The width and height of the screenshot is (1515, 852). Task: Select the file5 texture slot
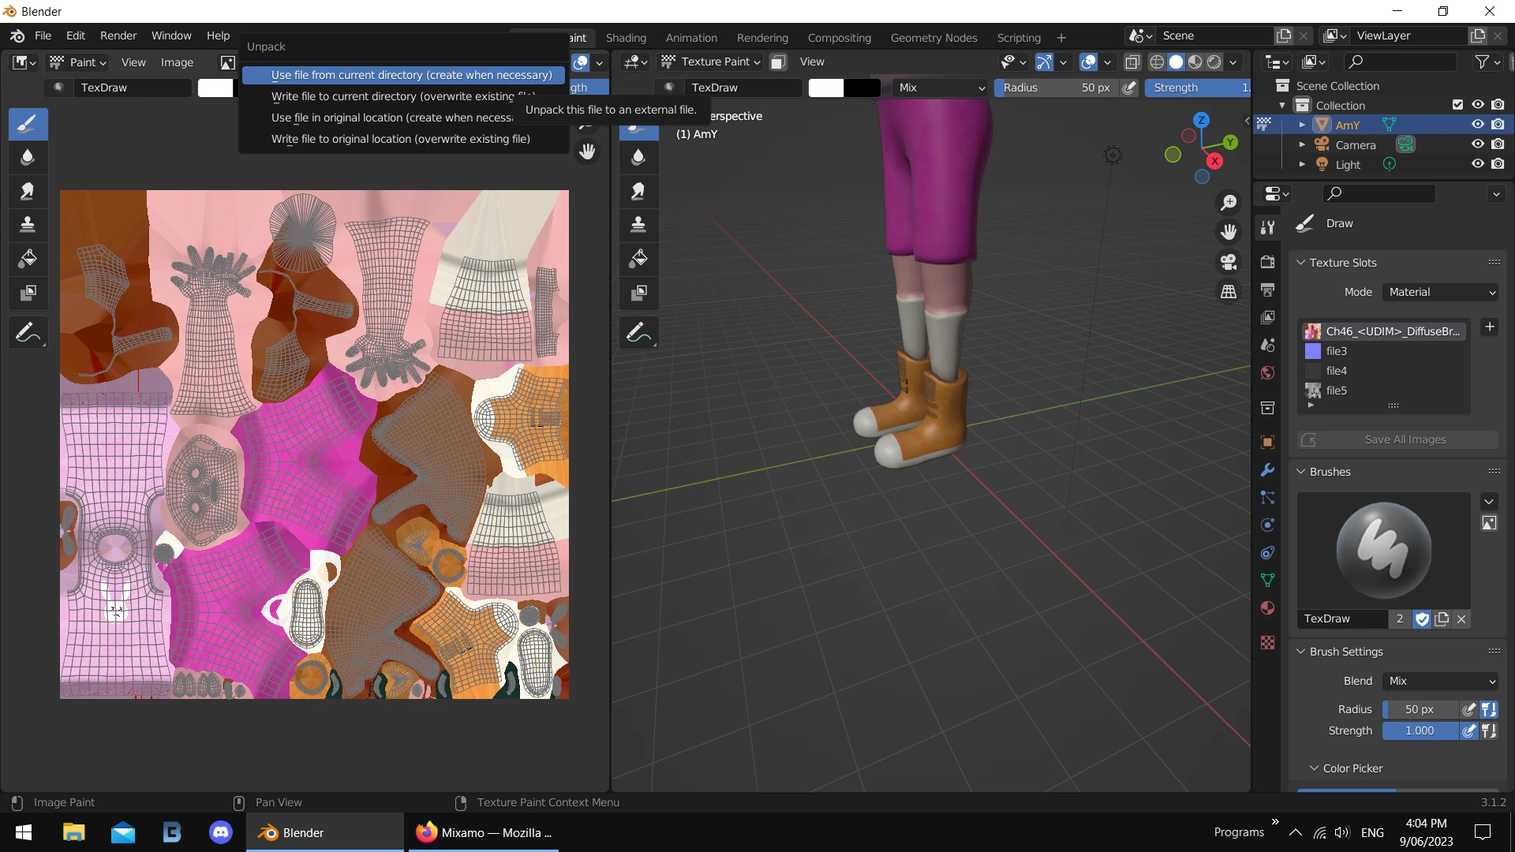1337,390
